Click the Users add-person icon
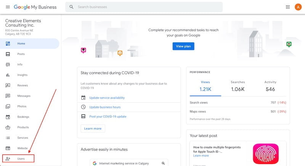 point(8,159)
